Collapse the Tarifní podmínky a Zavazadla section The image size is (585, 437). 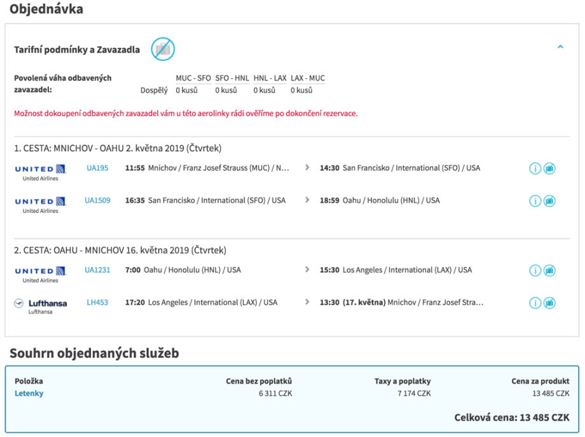(x=560, y=47)
